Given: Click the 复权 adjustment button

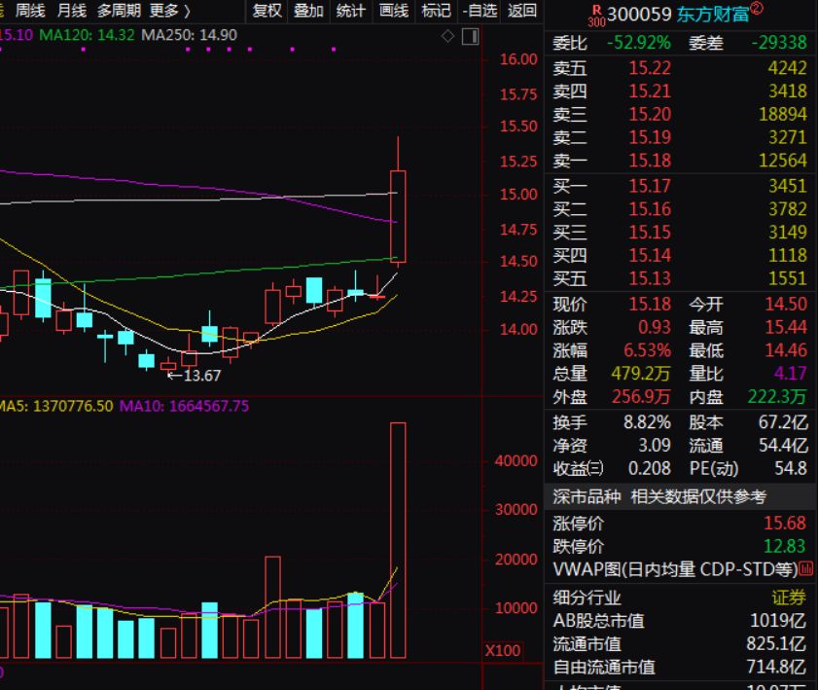Looking at the screenshot, I should (x=267, y=11).
